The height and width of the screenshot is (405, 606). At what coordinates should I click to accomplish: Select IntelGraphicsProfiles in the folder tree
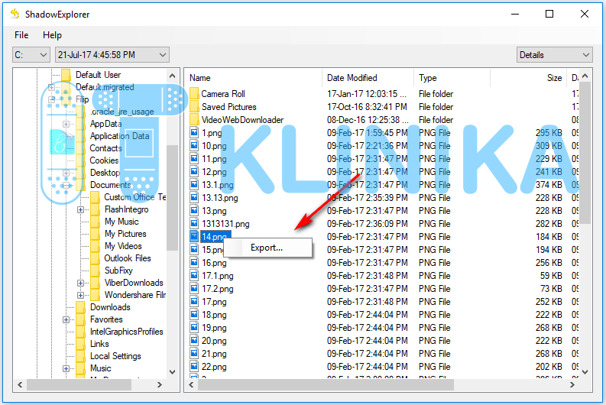126,332
